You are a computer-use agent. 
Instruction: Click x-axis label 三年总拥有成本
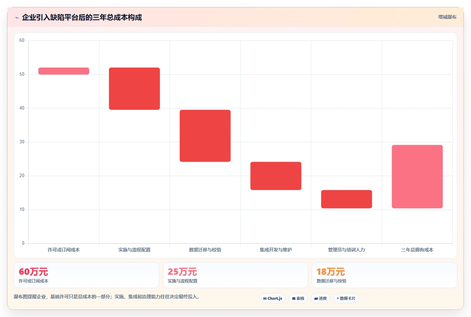coord(417,250)
